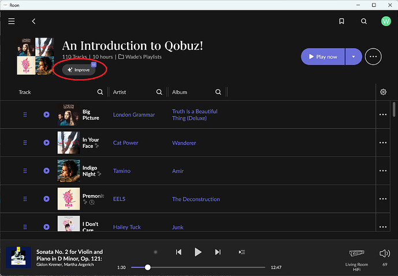398x276 pixels.
Task: Filter tracks with the Track search icon
Action: tap(101, 92)
